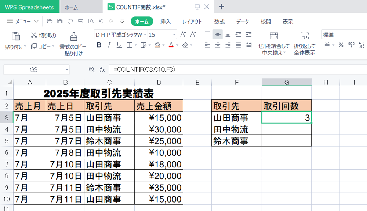Click the fill color bucket icon

pyautogui.click(x=157, y=45)
